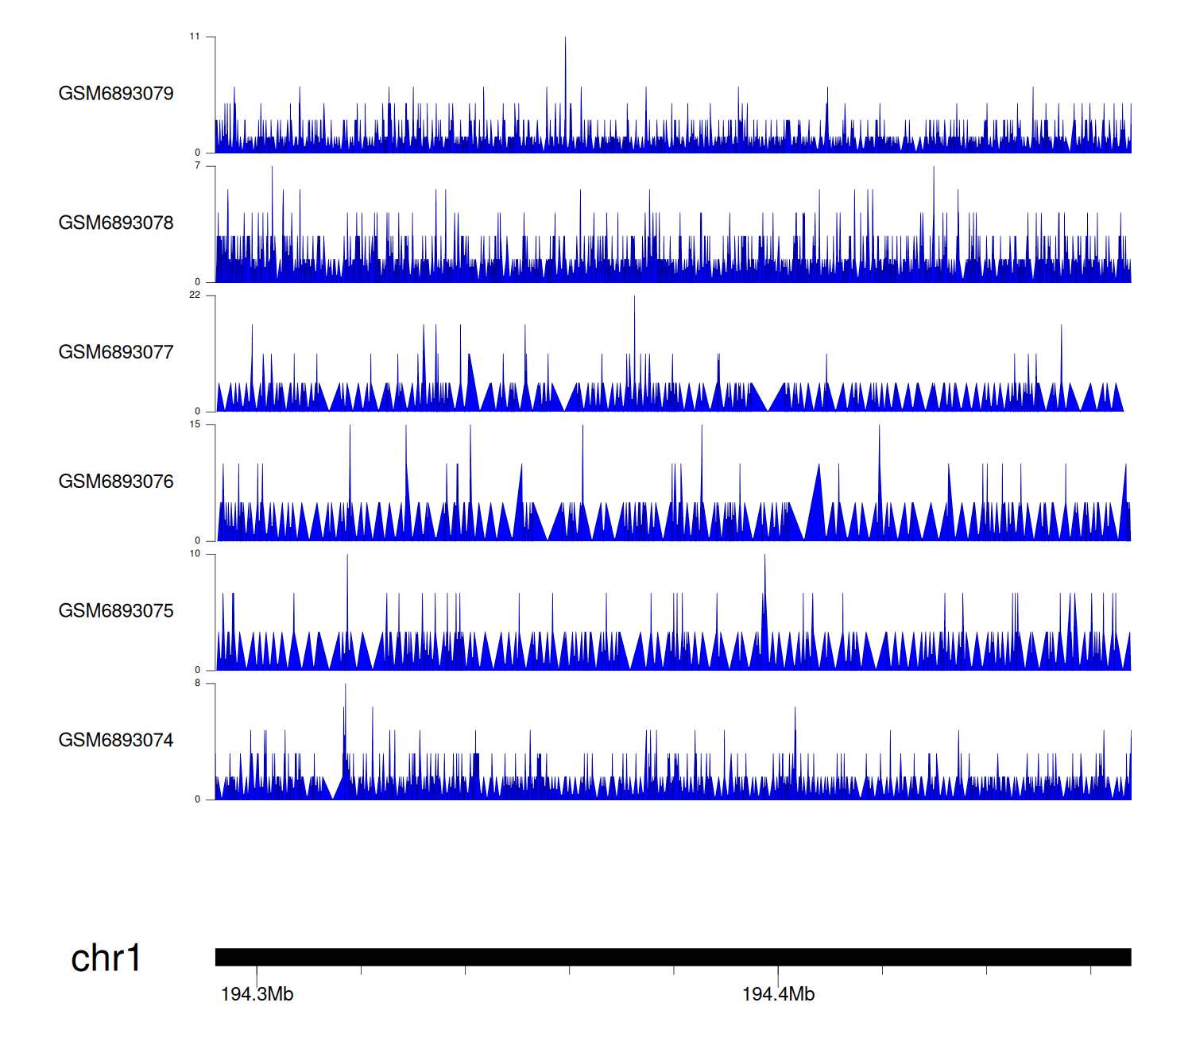Click the GSM6893075 track label
This screenshot has width=1192, height=1049.
tap(116, 611)
